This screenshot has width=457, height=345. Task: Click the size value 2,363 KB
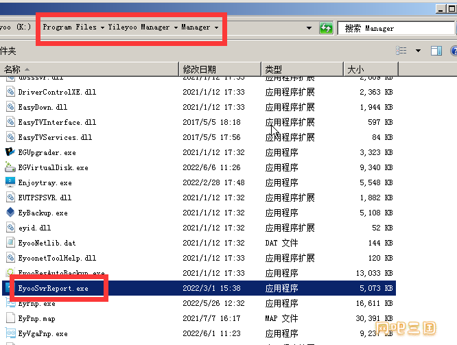pos(376,92)
